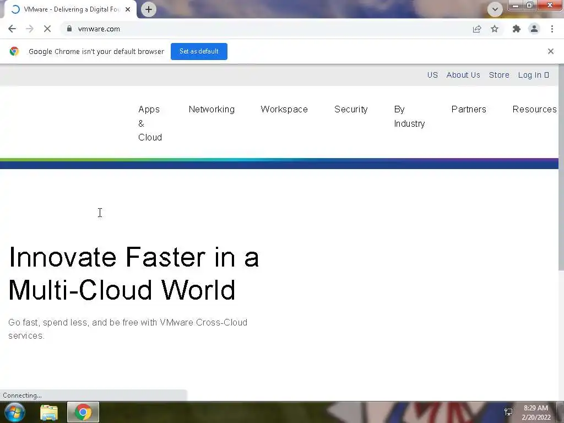Open the Partners menu
Viewport: 564px width, 423px height.
[x=469, y=109]
